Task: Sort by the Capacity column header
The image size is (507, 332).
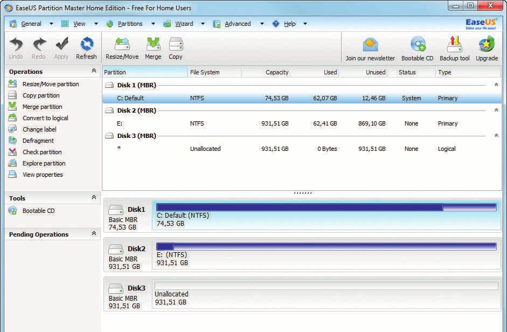Action: [266, 72]
